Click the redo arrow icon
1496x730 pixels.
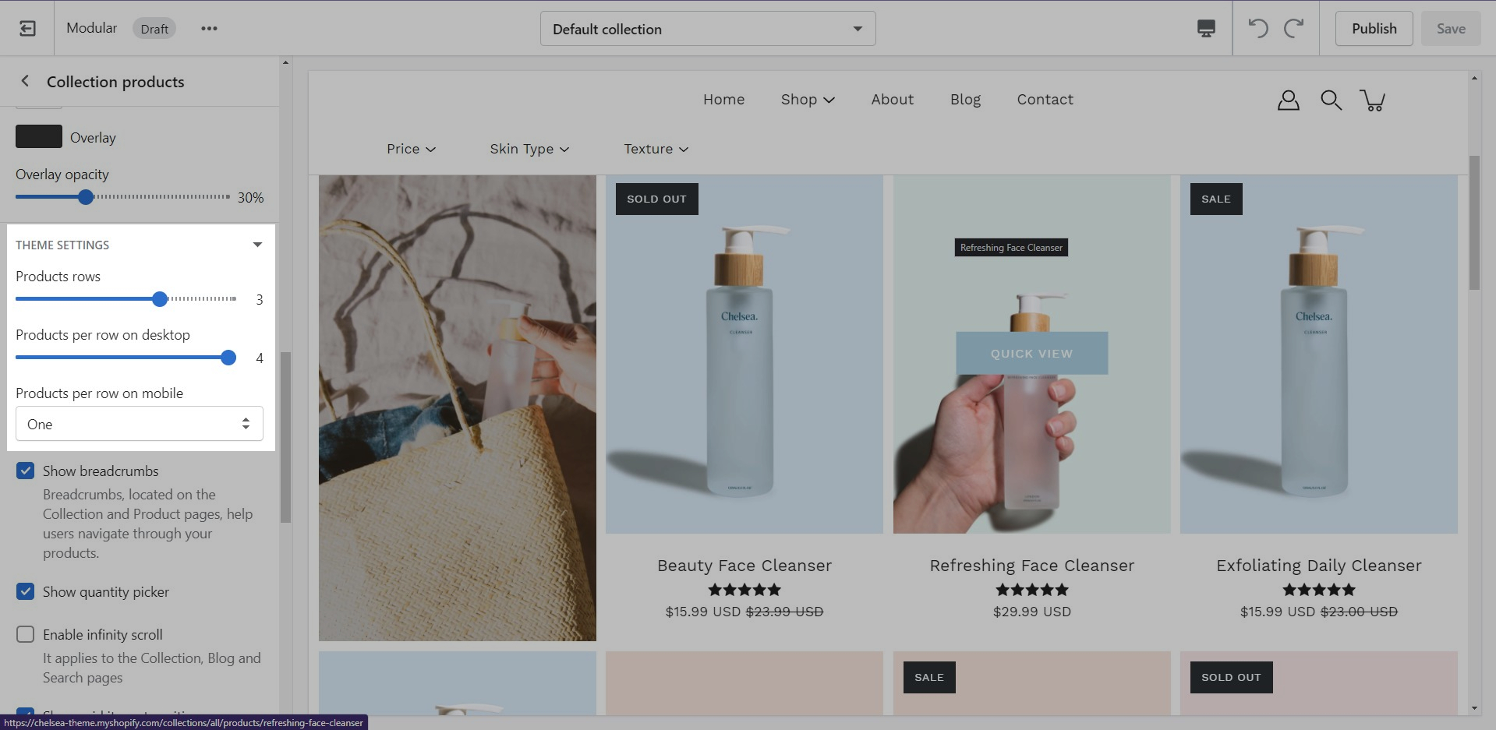coord(1294,29)
